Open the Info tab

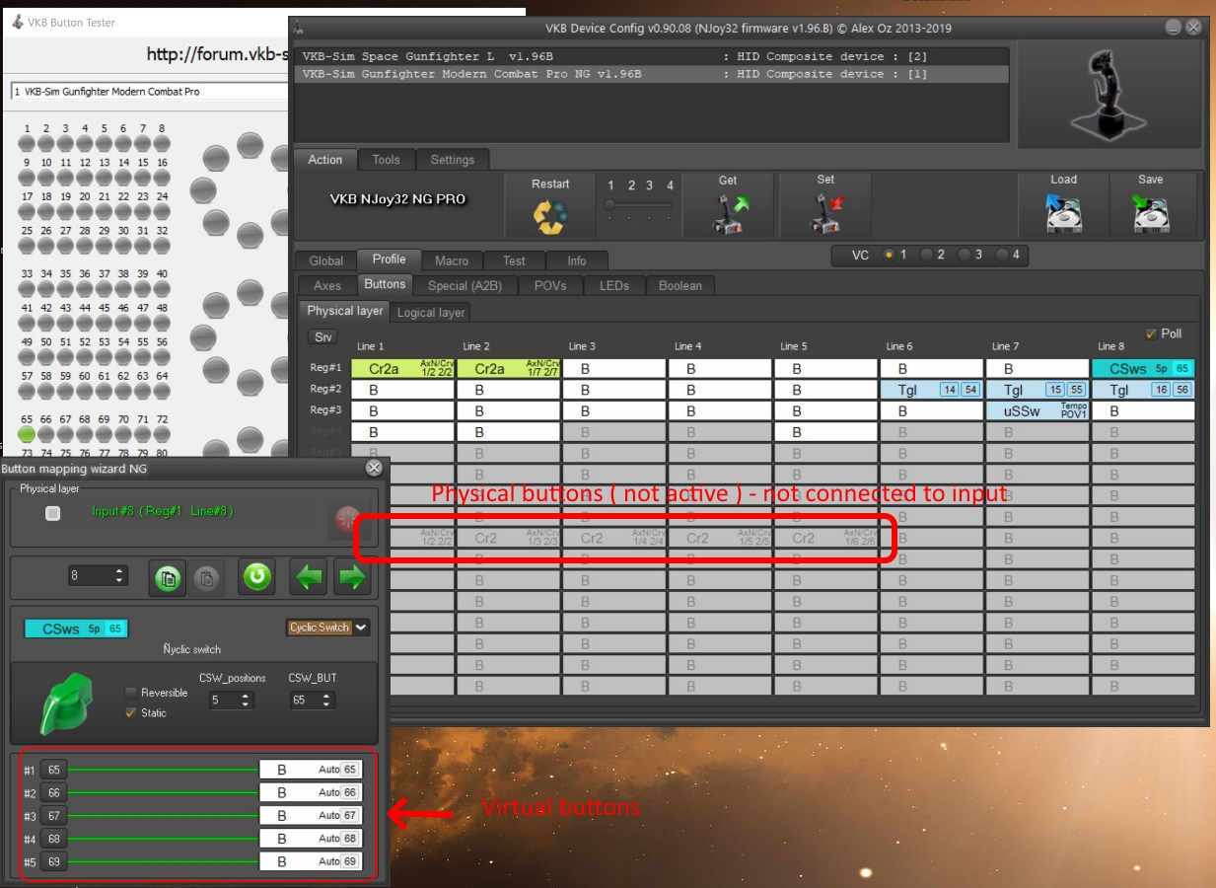point(577,261)
